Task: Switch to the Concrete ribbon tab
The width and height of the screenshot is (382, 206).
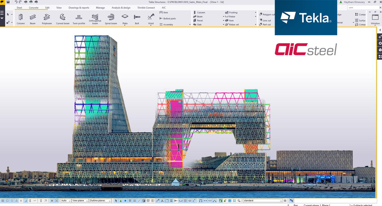Action: click(x=34, y=8)
